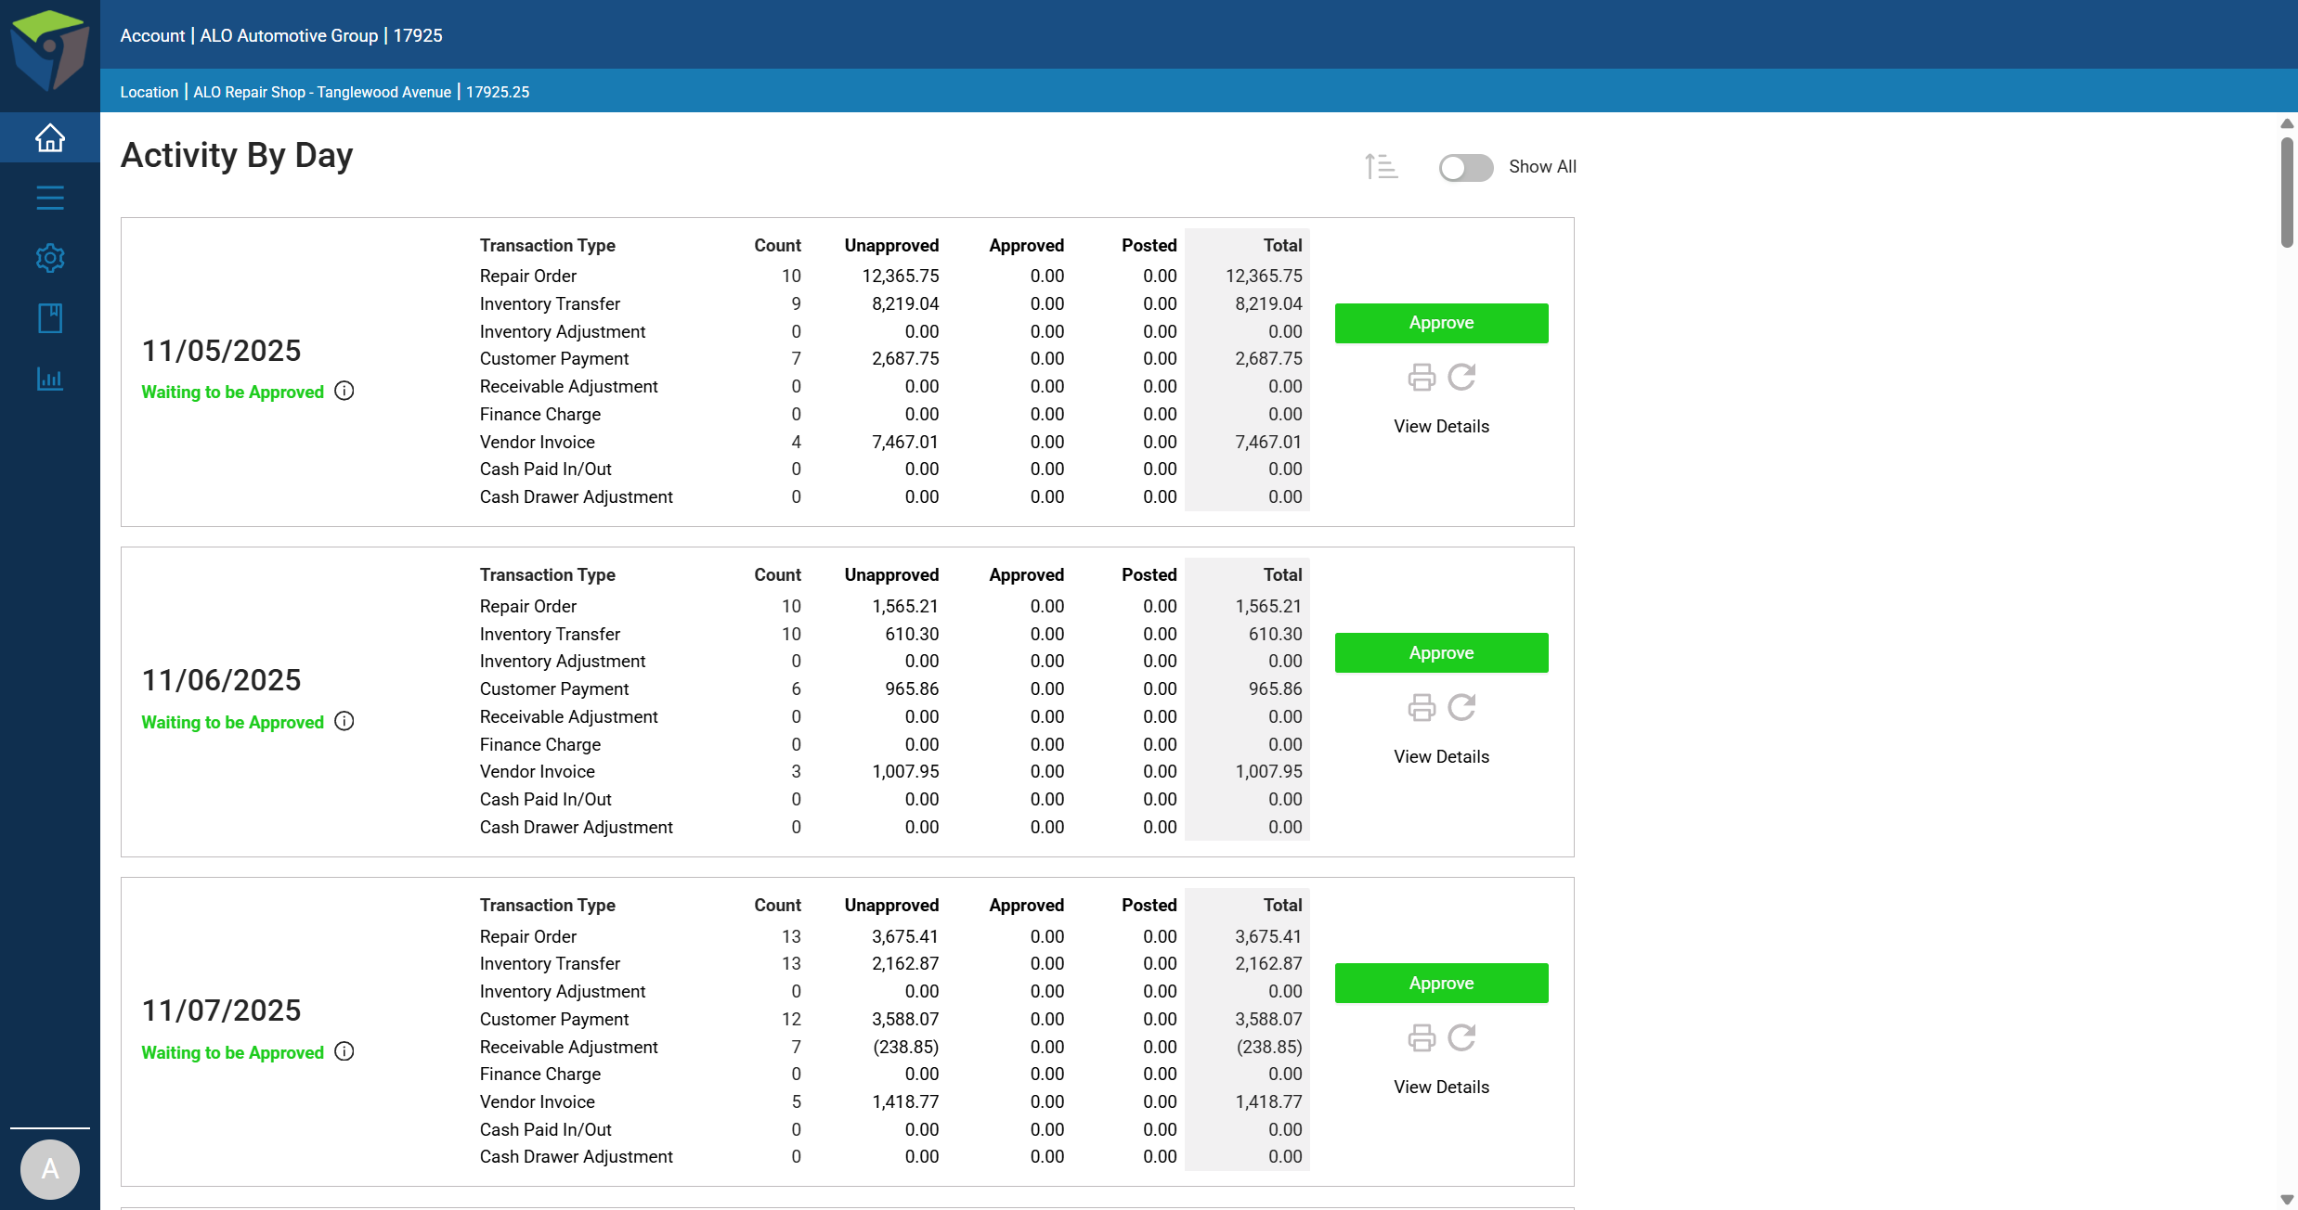Open the bookmark book sidebar icon
2298x1210 pixels.
pyautogui.click(x=50, y=318)
